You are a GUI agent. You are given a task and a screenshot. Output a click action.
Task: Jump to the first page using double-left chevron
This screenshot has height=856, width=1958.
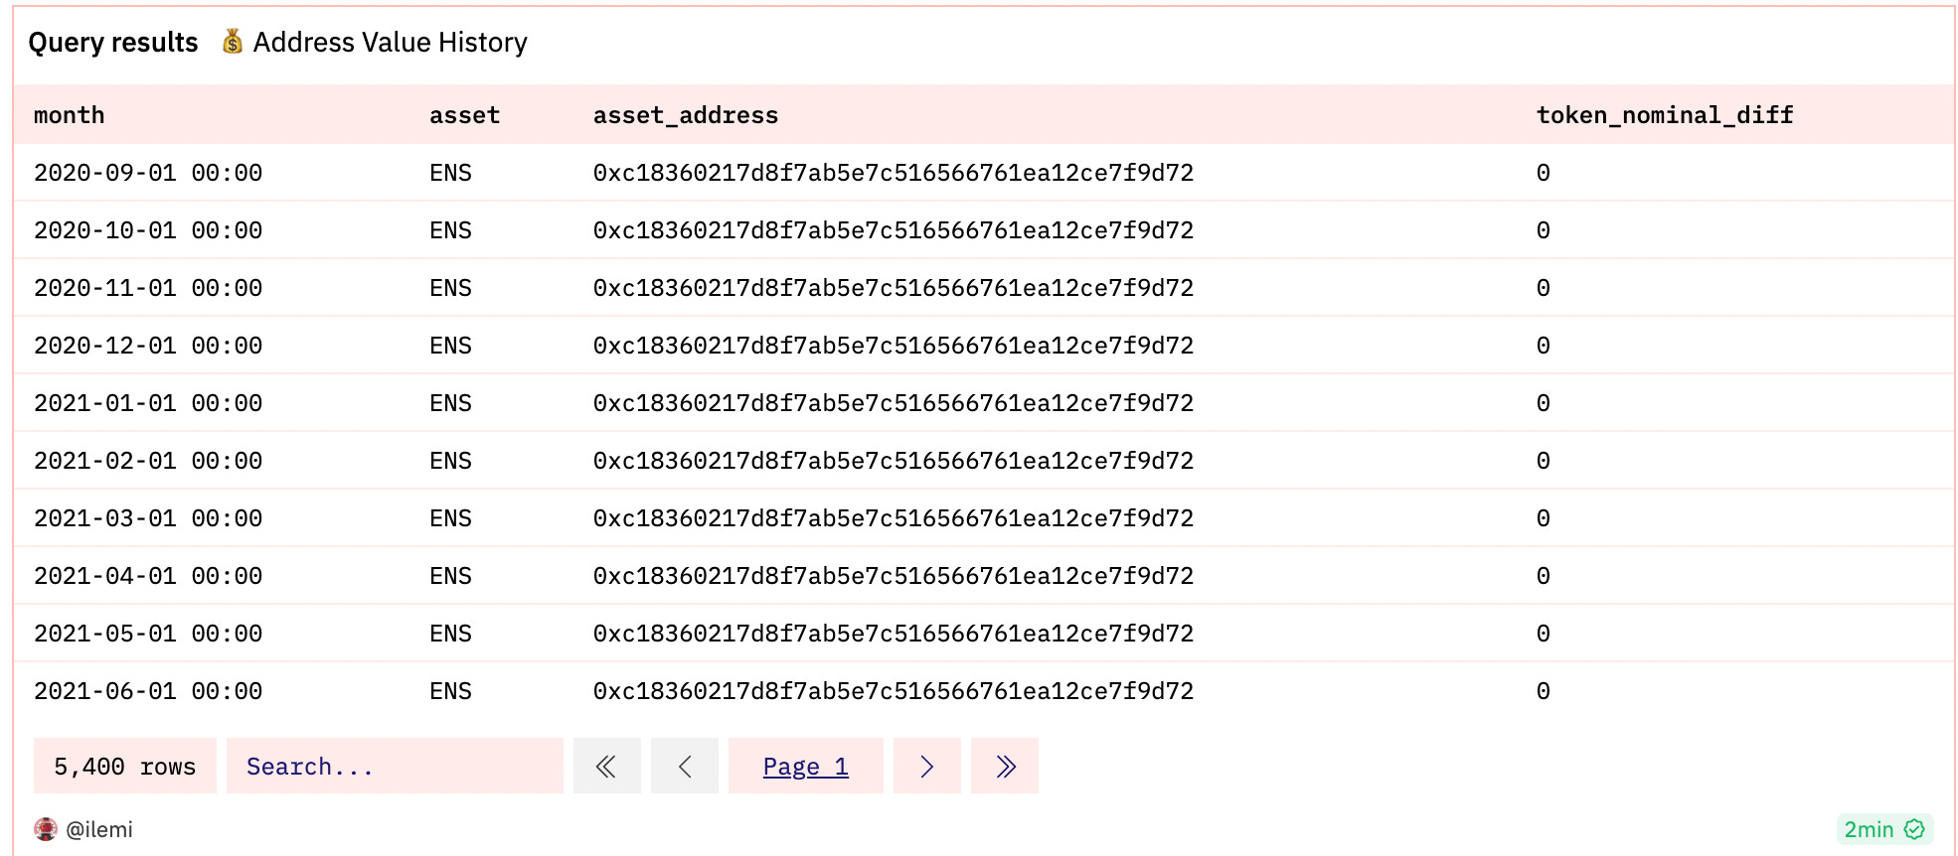tap(606, 766)
